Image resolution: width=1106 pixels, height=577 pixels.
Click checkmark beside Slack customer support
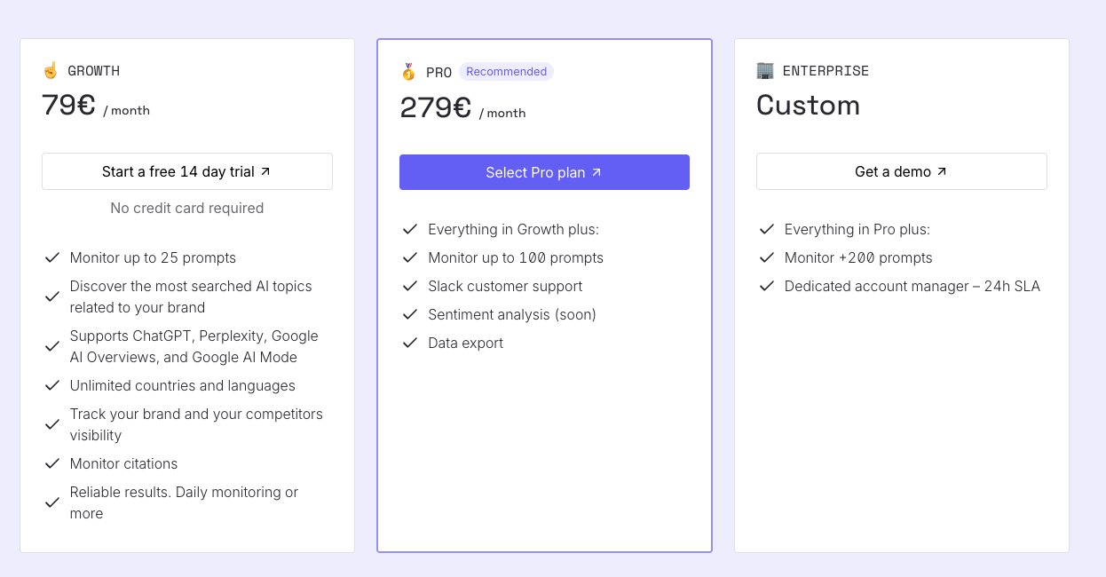410,286
